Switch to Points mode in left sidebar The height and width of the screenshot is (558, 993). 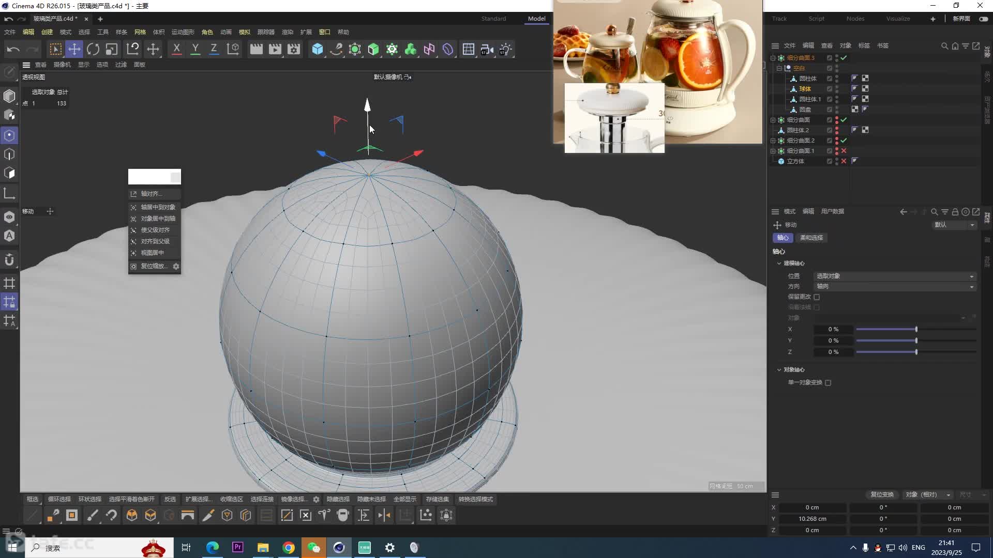point(9,135)
